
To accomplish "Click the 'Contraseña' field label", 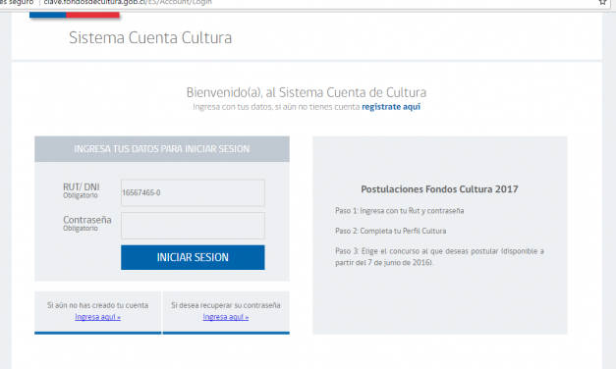I will point(87,220).
